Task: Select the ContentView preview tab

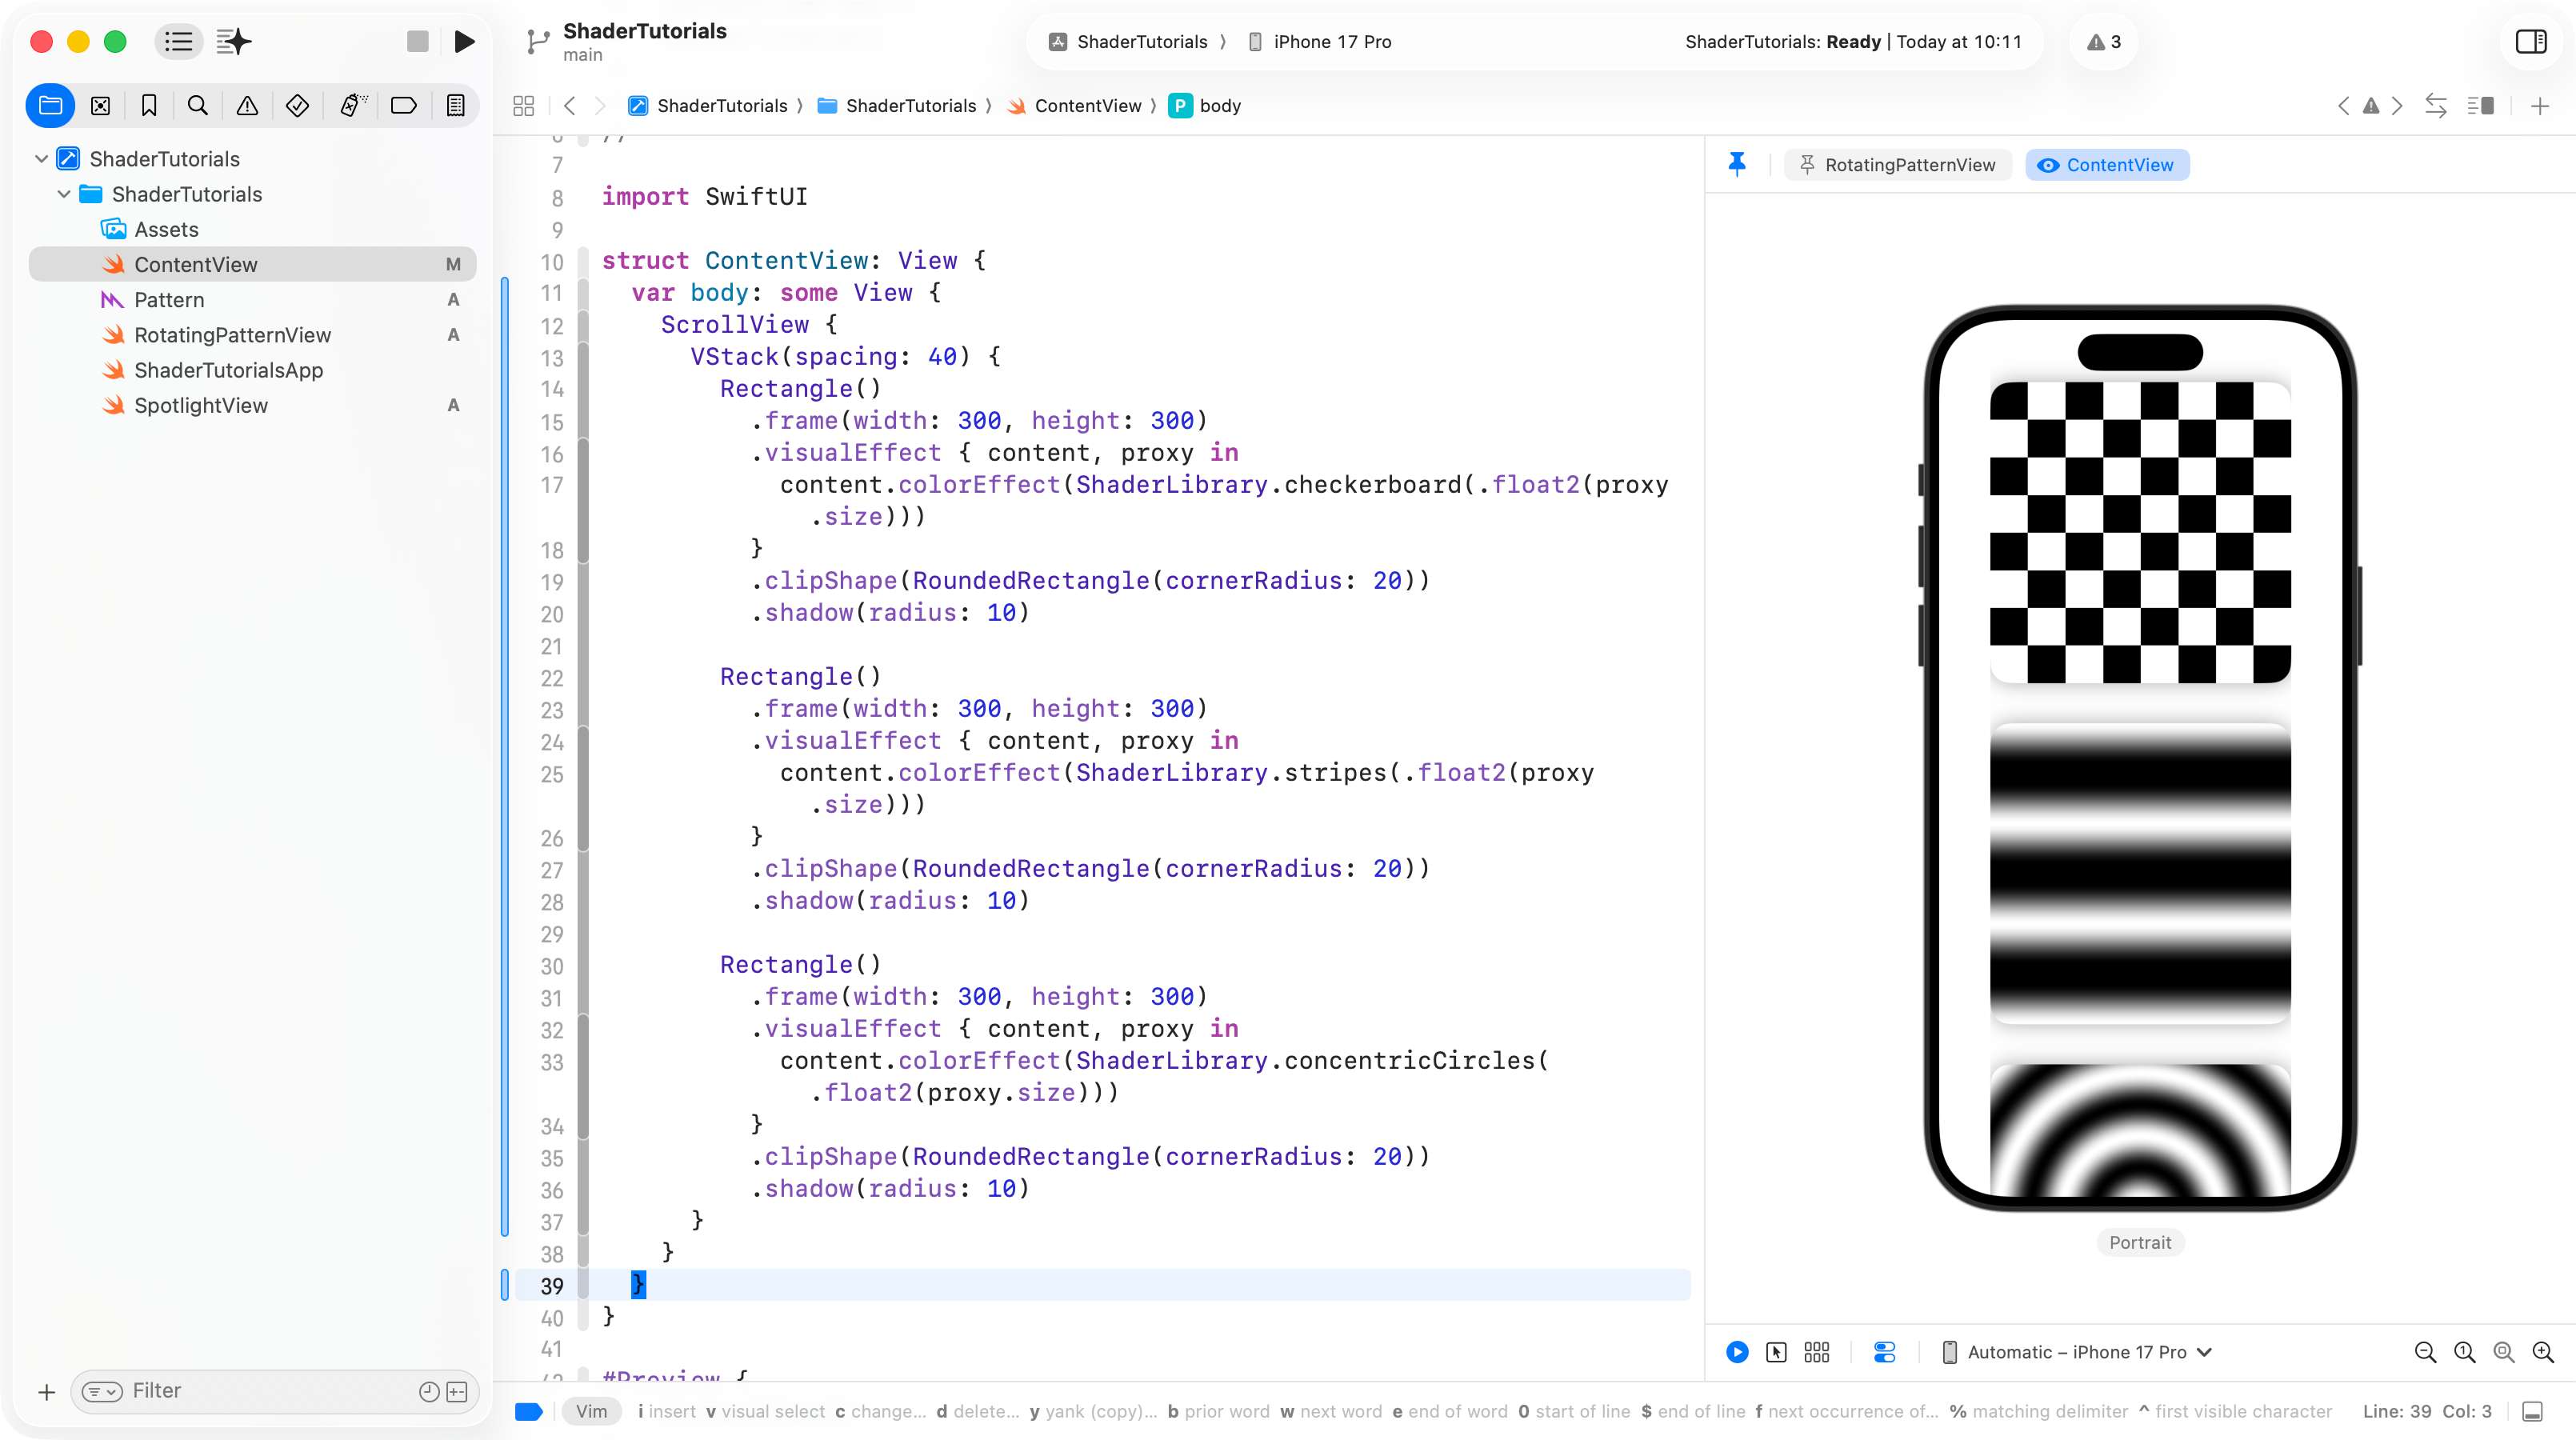Action: [x=2107, y=165]
